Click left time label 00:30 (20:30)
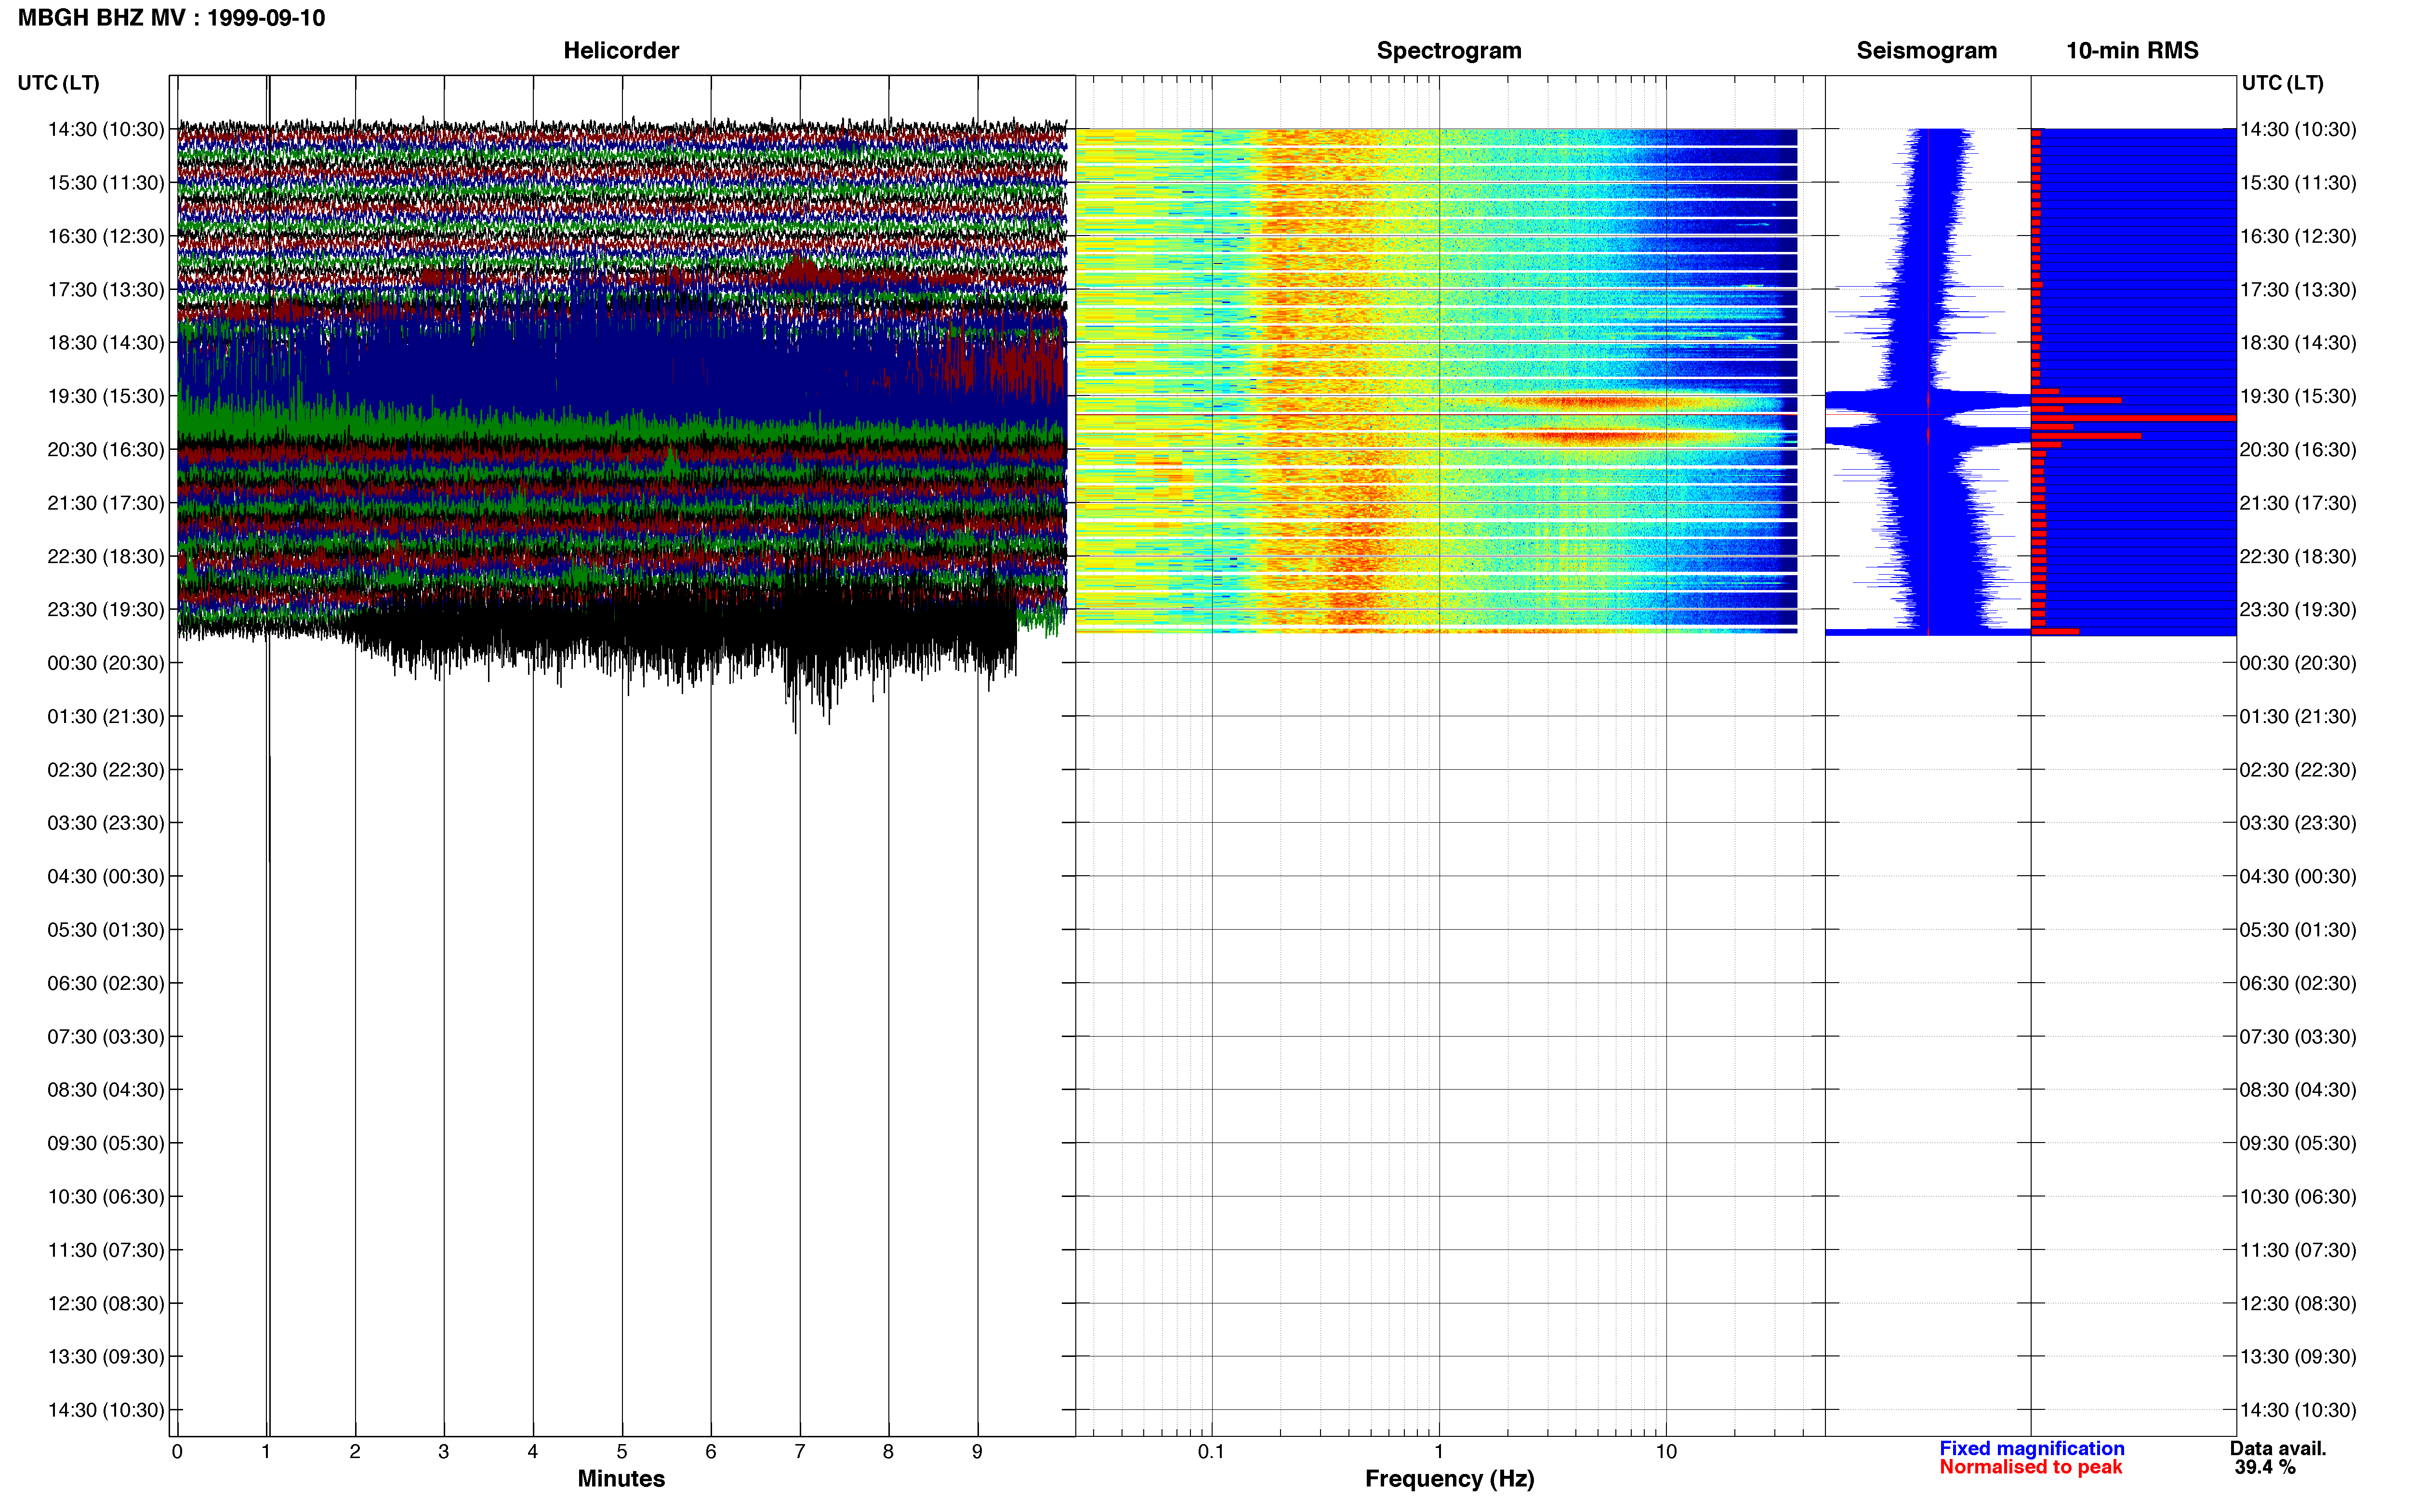2418x1512 pixels. [x=106, y=662]
